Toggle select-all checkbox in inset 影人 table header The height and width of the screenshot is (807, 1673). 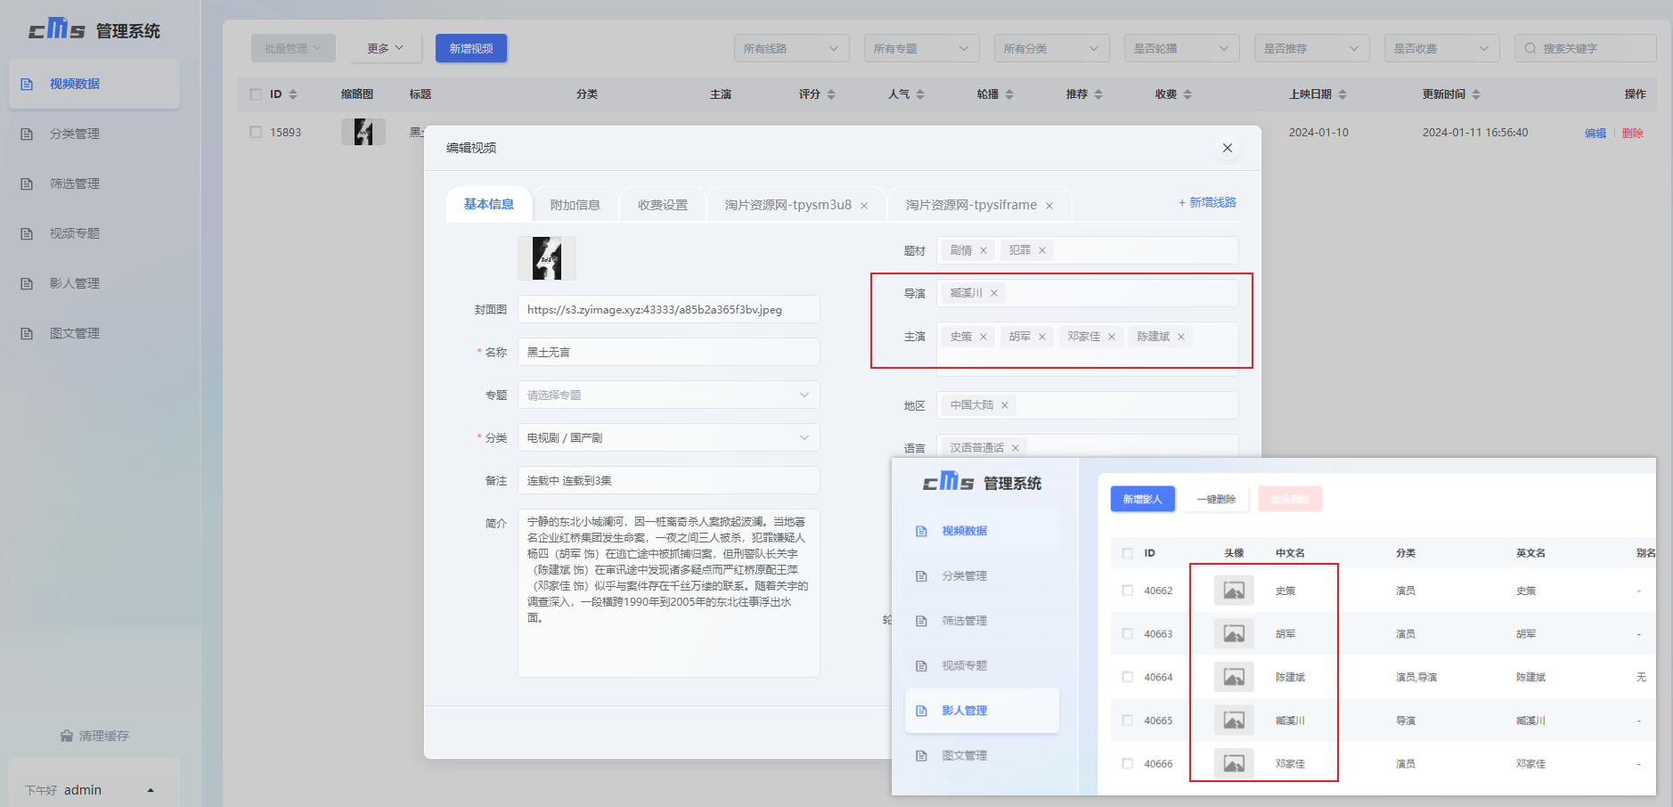coord(1128,553)
